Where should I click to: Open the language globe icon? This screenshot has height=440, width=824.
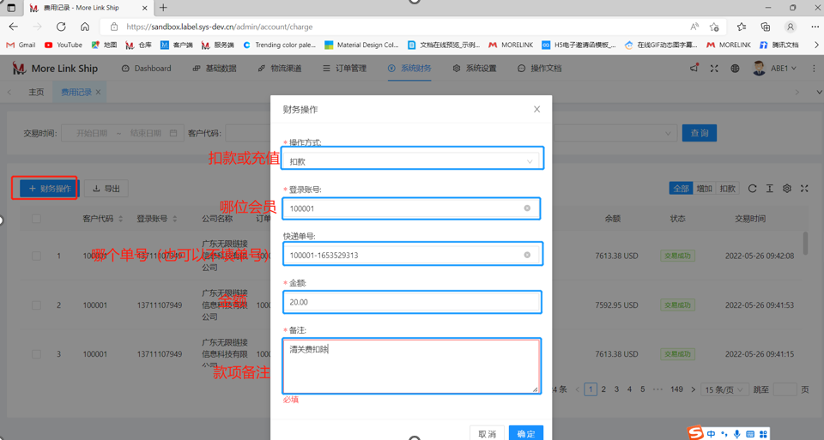pos(735,69)
